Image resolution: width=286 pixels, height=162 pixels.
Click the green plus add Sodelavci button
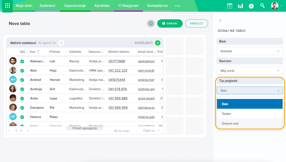(158, 43)
